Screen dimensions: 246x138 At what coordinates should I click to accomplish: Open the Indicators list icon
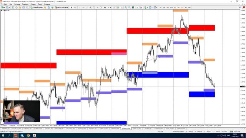click(x=145, y=7)
